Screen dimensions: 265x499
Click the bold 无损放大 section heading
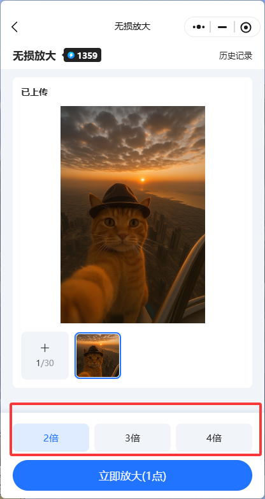34,56
